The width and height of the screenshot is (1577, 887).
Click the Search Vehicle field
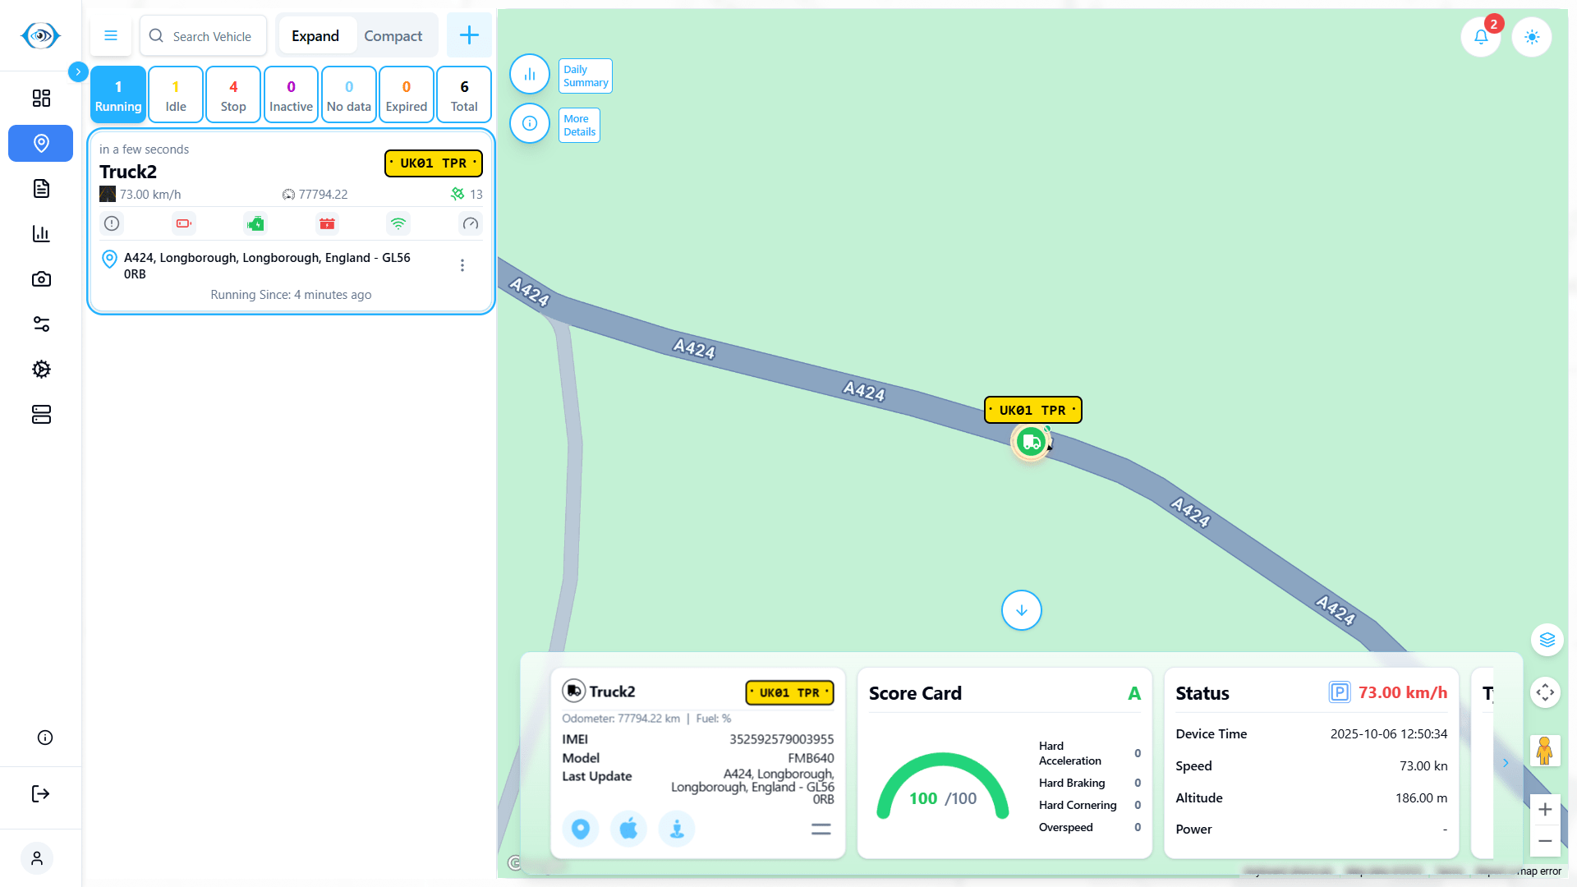point(212,36)
